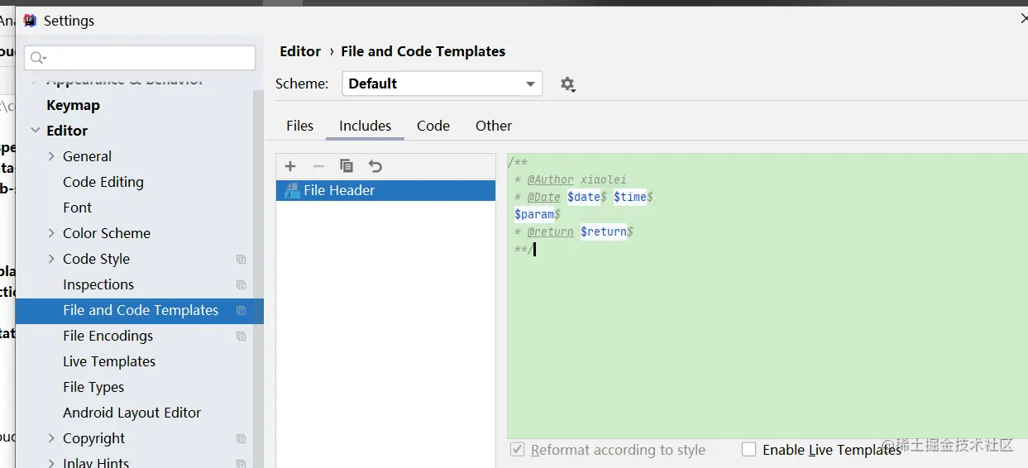Expand the Inlay Hints node
1028x468 pixels.
pyautogui.click(x=52, y=463)
